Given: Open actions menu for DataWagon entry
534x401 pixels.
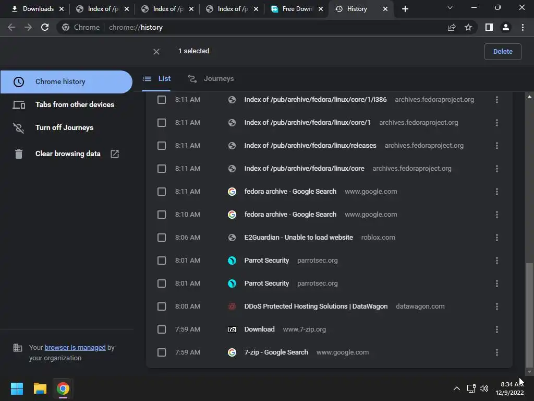Looking at the screenshot, I should 497,306.
